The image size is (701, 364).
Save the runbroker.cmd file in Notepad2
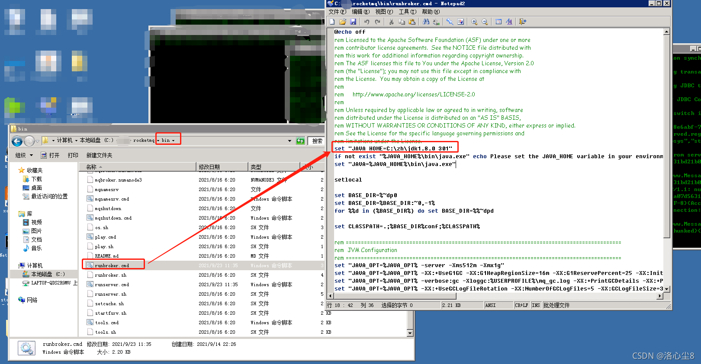pyautogui.click(x=353, y=22)
